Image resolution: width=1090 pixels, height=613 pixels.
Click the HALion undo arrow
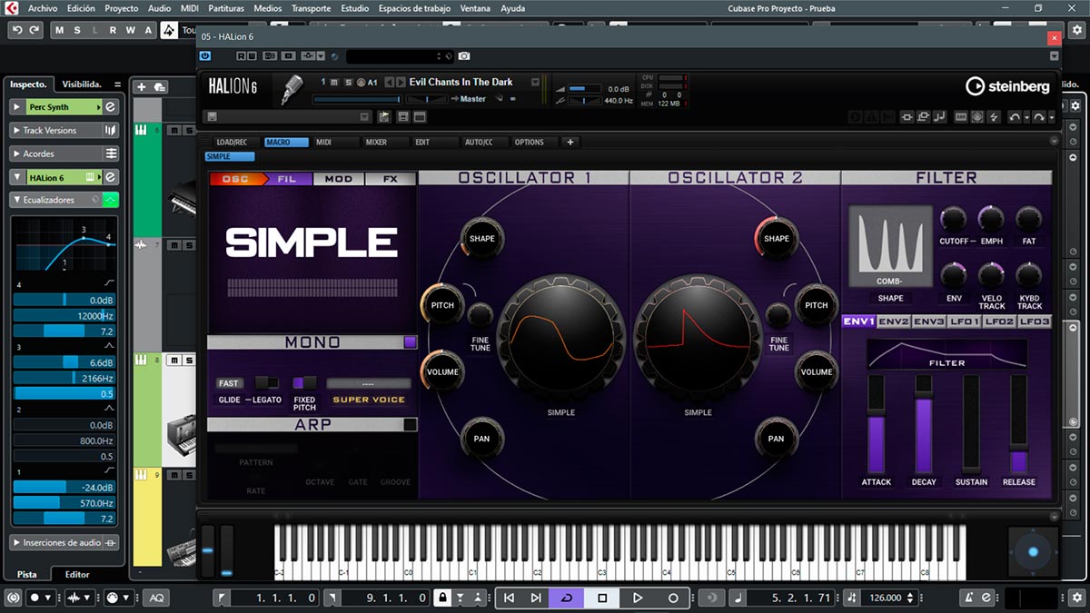tap(1016, 117)
